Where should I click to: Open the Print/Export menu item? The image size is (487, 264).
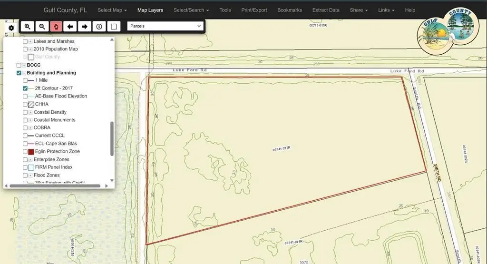[254, 10]
